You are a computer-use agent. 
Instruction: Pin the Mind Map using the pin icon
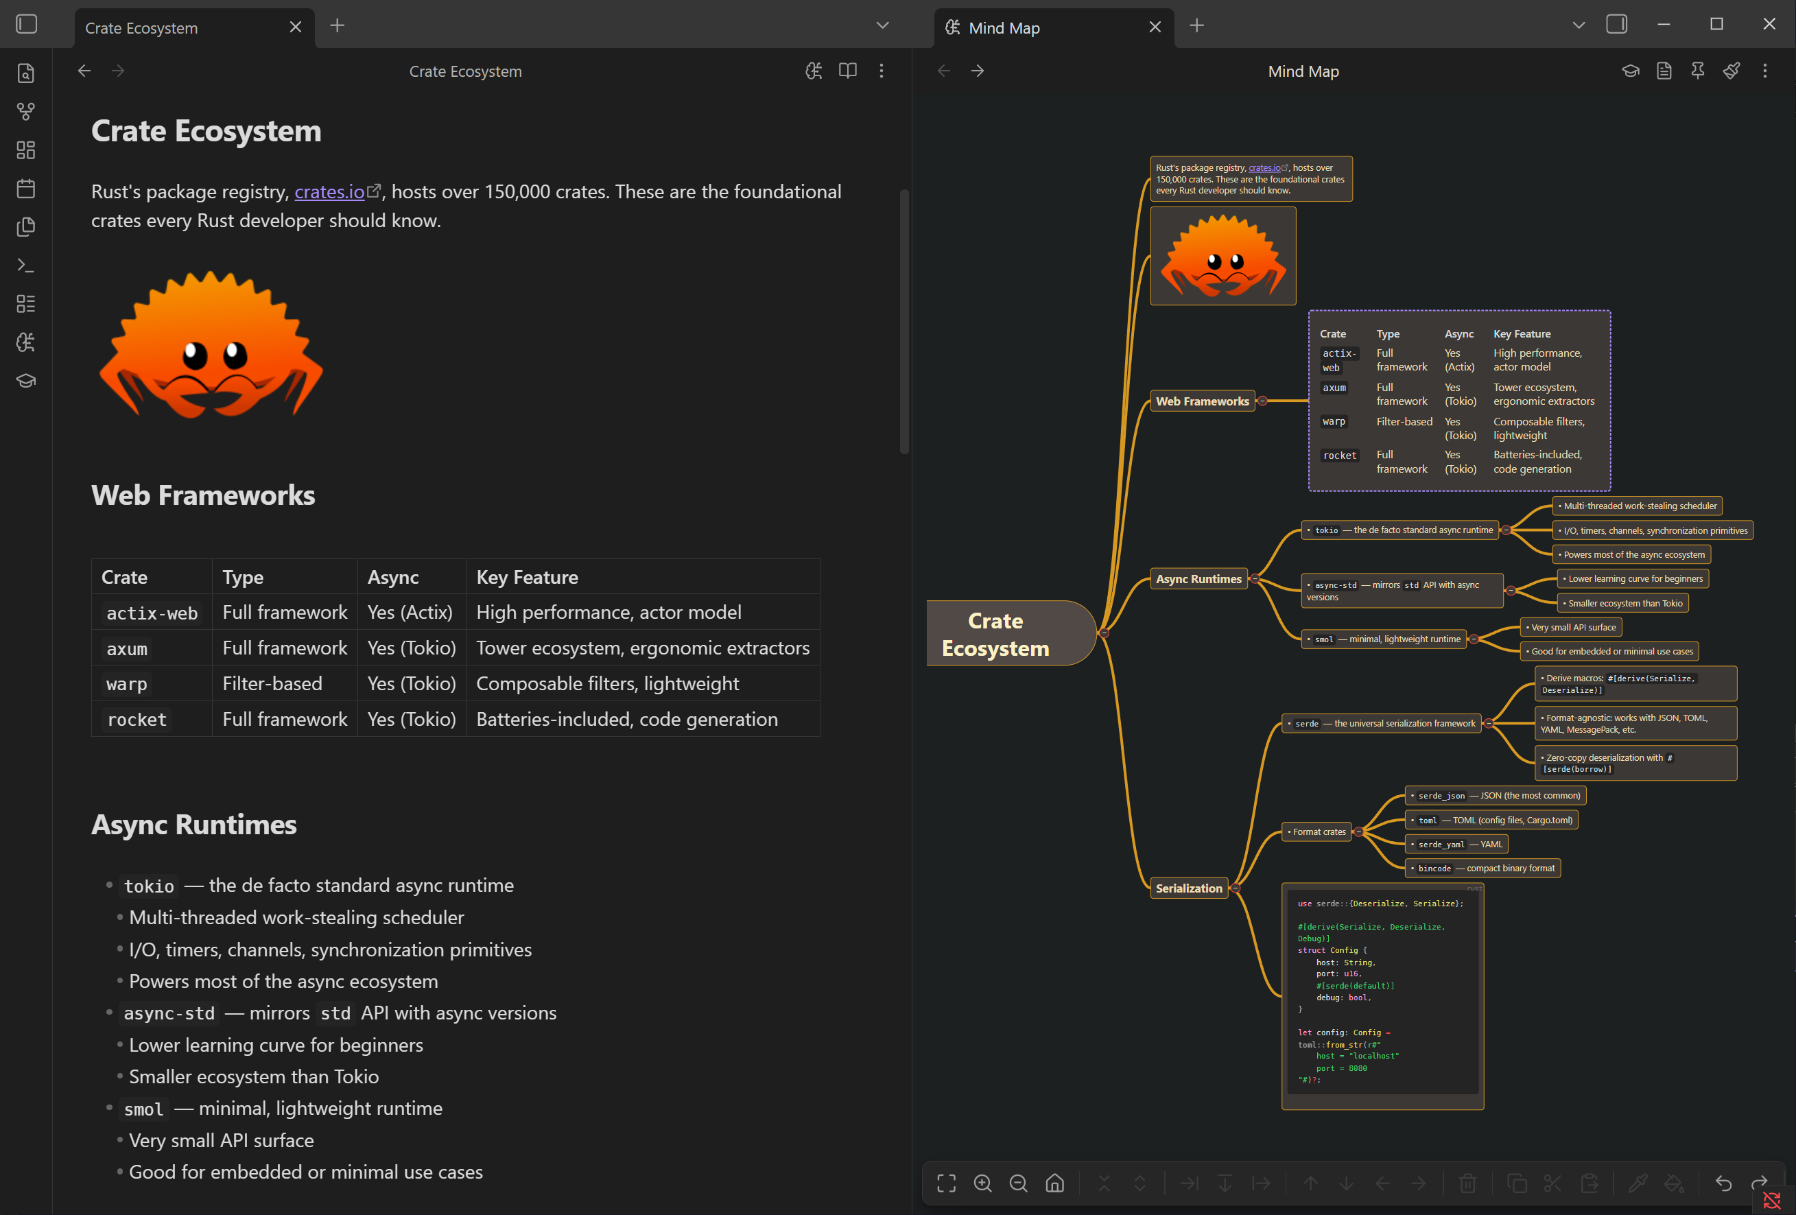[1697, 71]
